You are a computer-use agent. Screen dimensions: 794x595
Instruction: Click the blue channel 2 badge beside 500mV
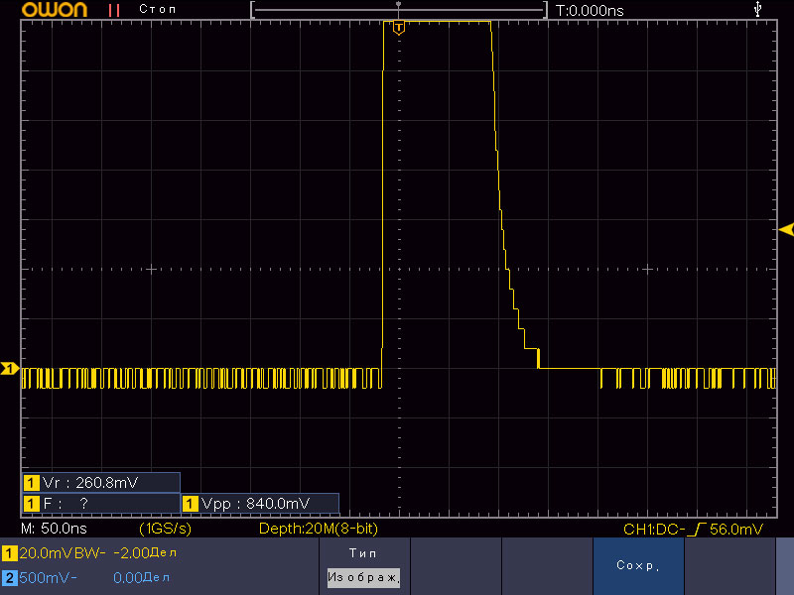pos(9,576)
